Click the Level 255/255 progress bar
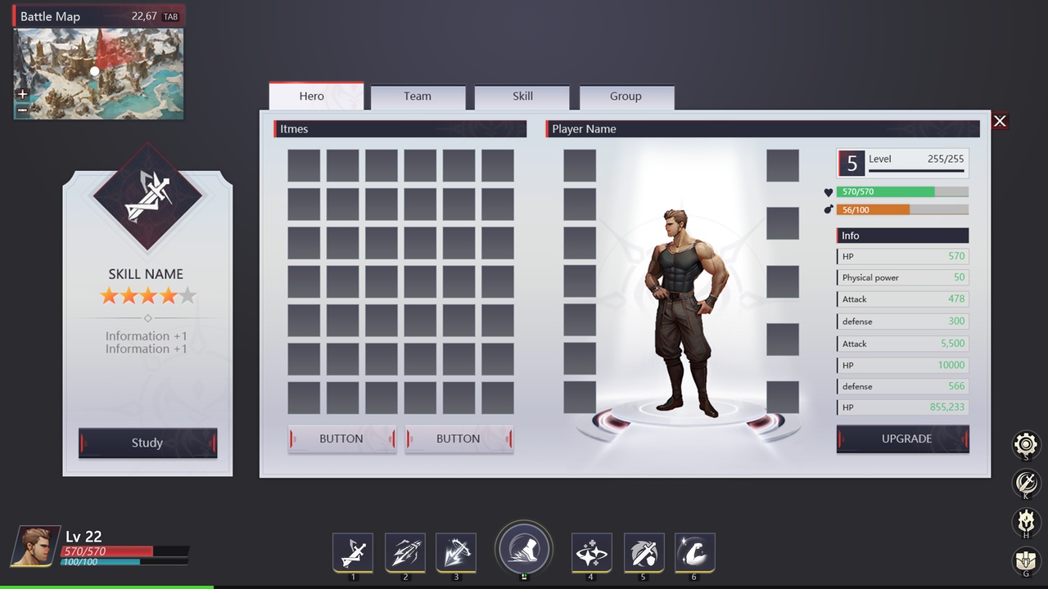The height and width of the screenshot is (589, 1048). point(918,172)
